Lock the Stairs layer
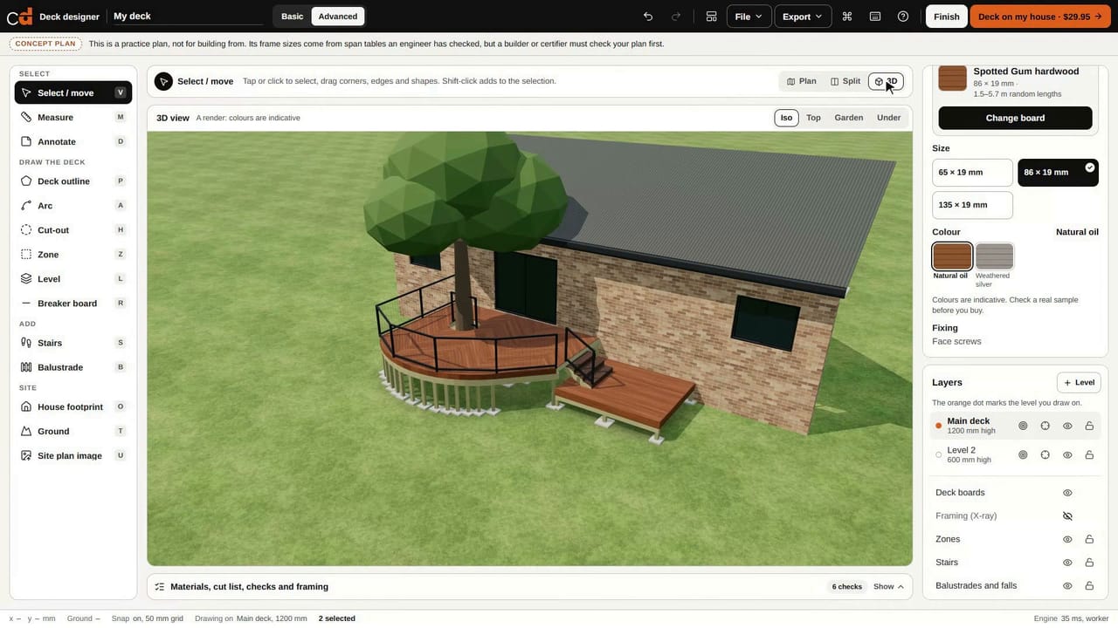The image size is (1118, 628). 1089,563
